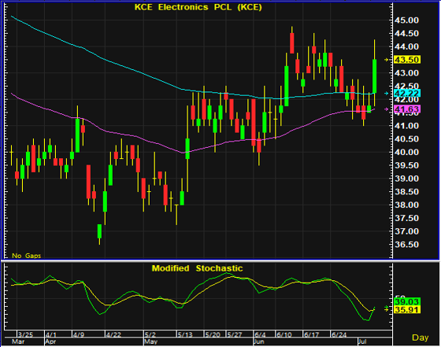
Task: Click the magenta 41.63 moving average label
Action: (x=407, y=109)
